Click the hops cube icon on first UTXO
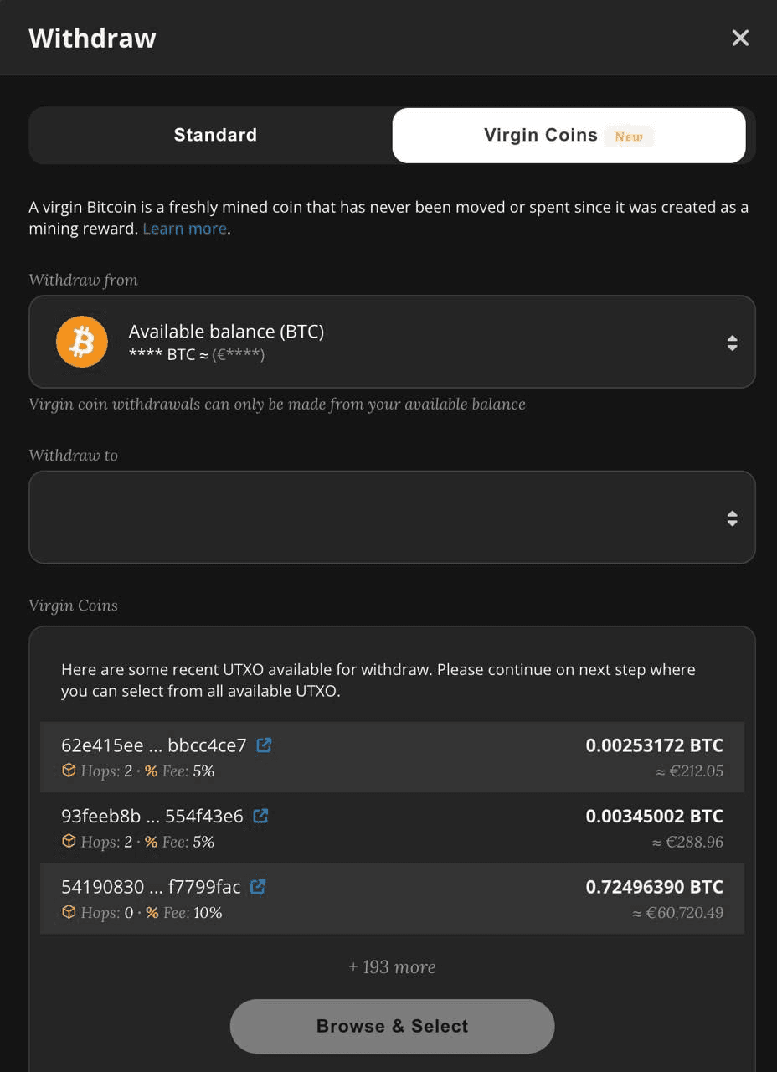Image resolution: width=777 pixels, height=1072 pixels. coord(69,770)
